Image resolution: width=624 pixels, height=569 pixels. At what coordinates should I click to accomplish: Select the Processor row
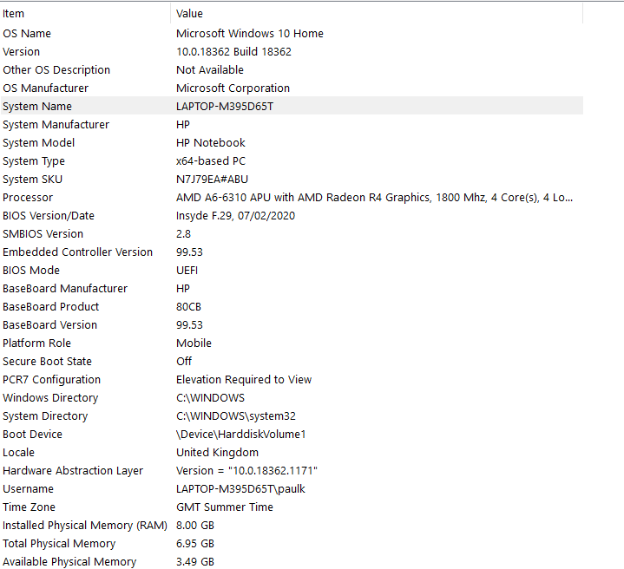(292, 197)
